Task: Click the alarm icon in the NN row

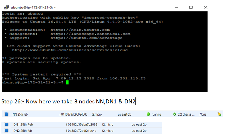Action: click(219, 114)
